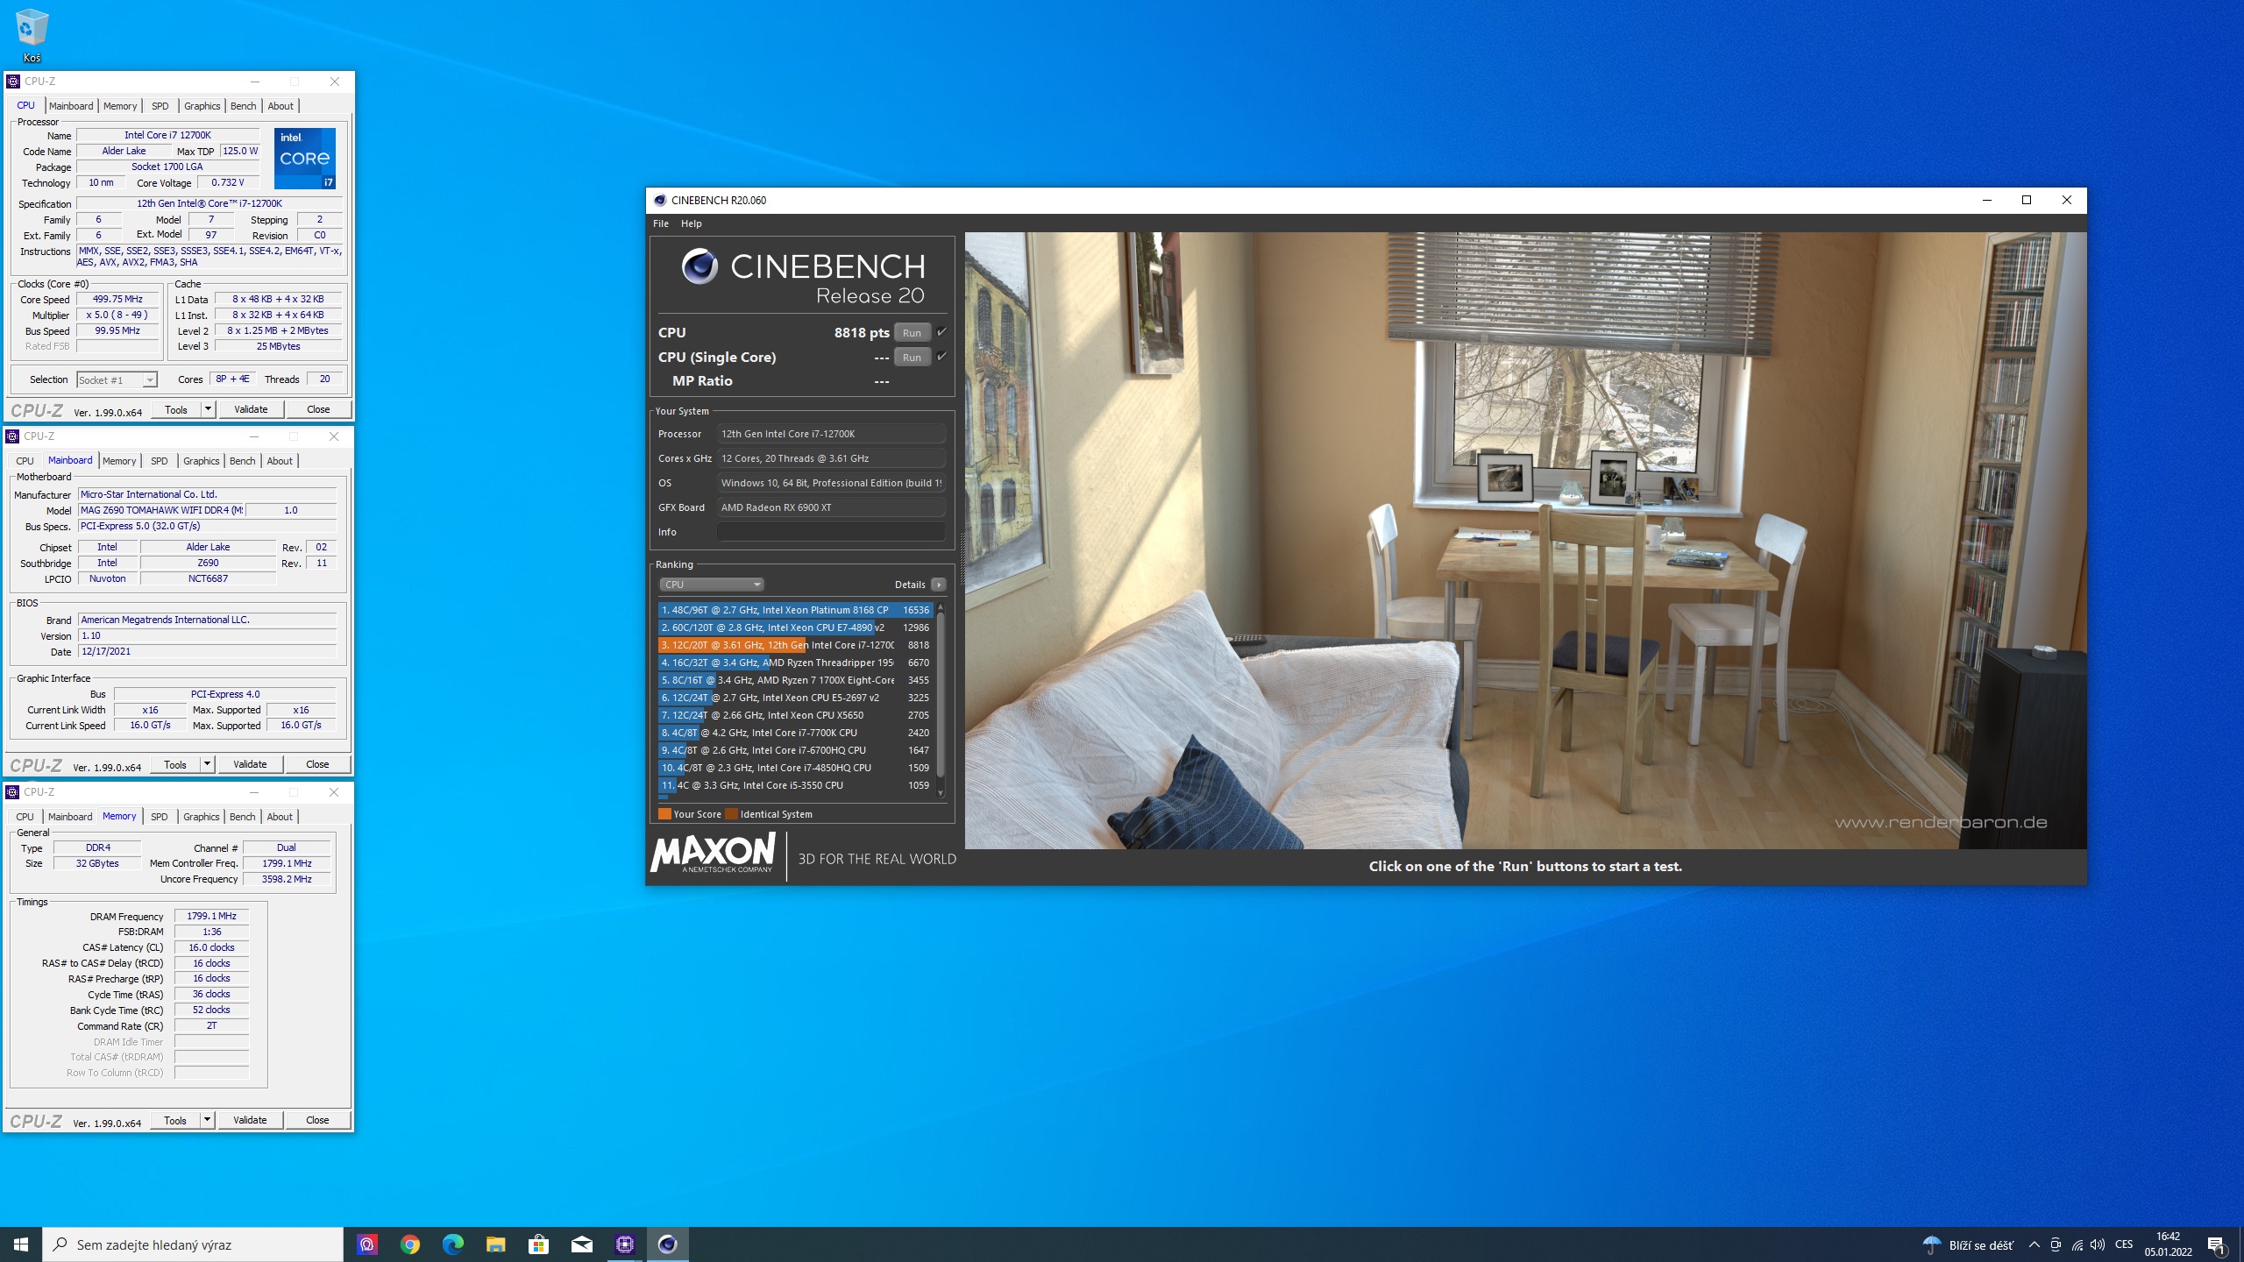Show hidden system tray icons
The width and height of the screenshot is (2244, 1262).
pyautogui.click(x=2035, y=1244)
